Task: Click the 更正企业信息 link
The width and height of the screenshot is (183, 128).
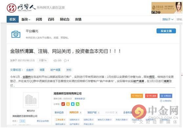Action: click(x=43, y=121)
